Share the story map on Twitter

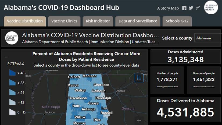(x=191, y=8)
